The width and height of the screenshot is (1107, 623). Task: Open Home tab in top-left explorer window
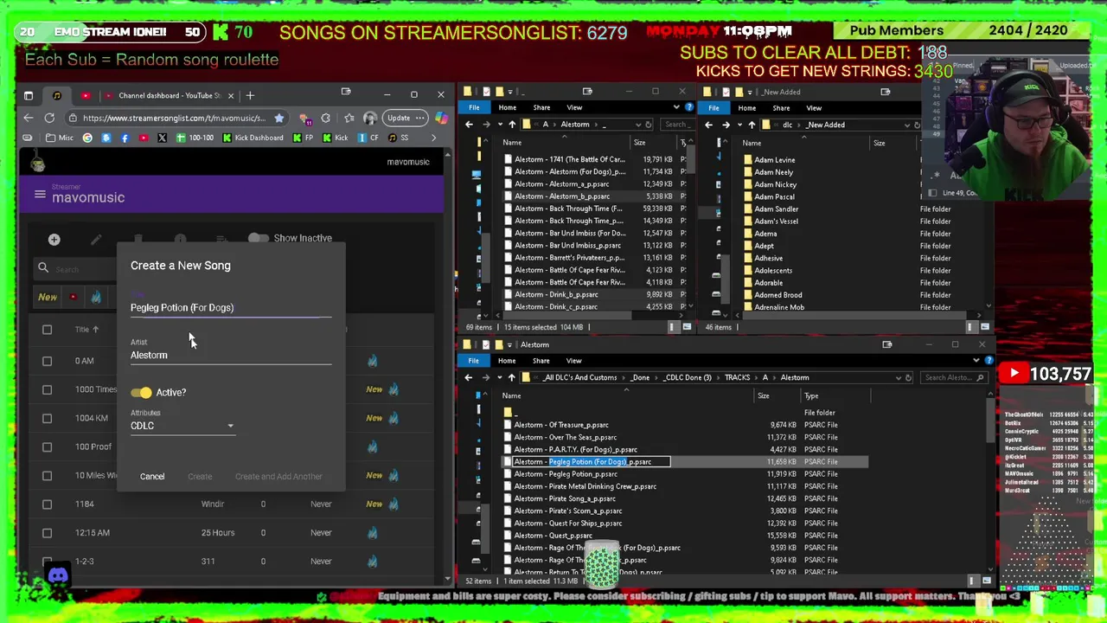(507, 107)
